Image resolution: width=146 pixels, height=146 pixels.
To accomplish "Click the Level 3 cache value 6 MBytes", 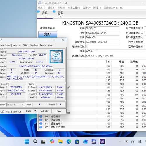I will tap(46, 97).
